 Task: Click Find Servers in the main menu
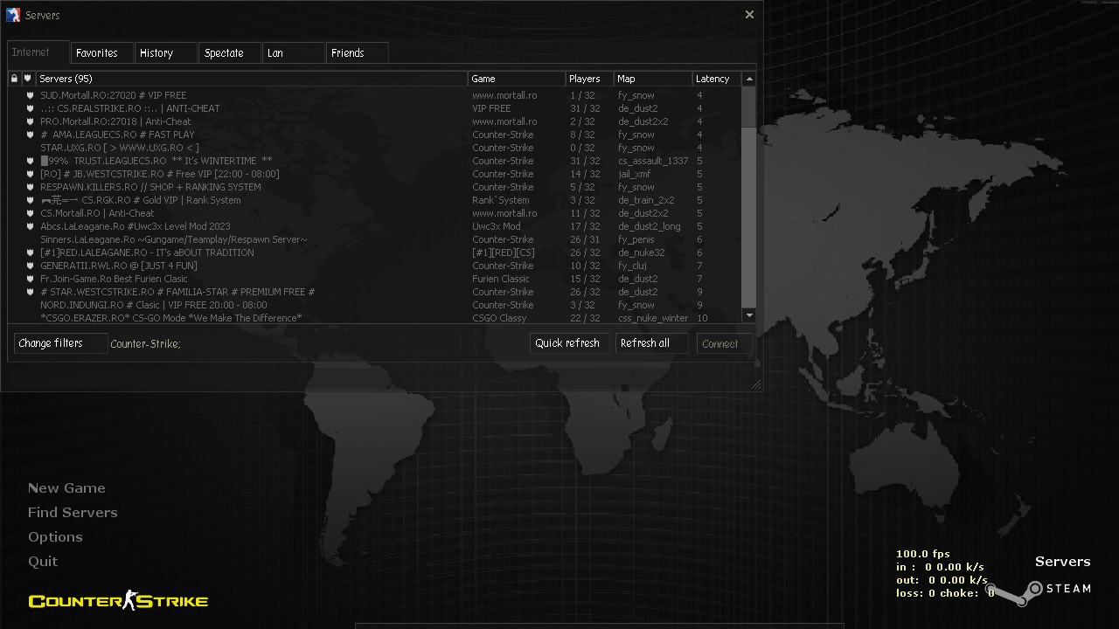(73, 512)
